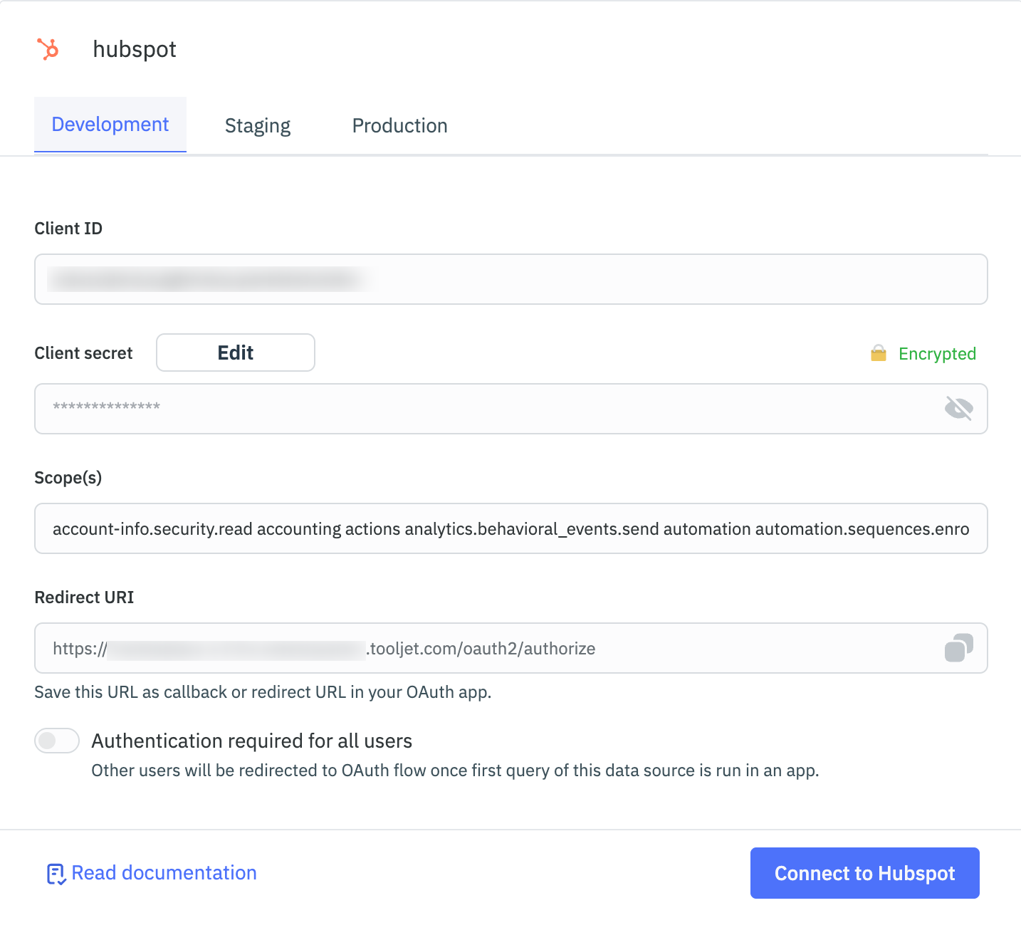This screenshot has height=940, width=1021.
Task: Open the Production tab
Action: [x=399, y=125]
